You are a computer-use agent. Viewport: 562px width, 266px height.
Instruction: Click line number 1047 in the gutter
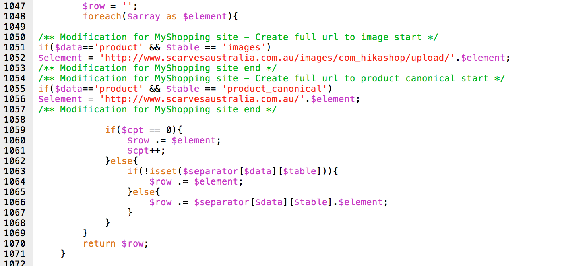(x=14, y=6)
